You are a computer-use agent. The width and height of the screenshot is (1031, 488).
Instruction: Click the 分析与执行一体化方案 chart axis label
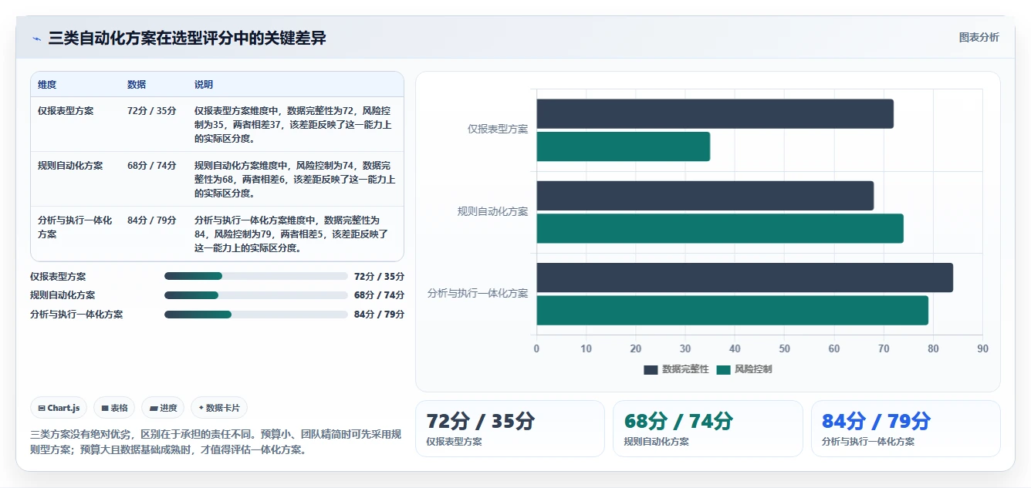pos(478,294)
